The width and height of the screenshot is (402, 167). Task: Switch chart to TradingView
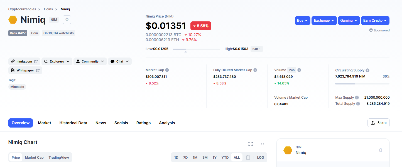pos(59,157)
